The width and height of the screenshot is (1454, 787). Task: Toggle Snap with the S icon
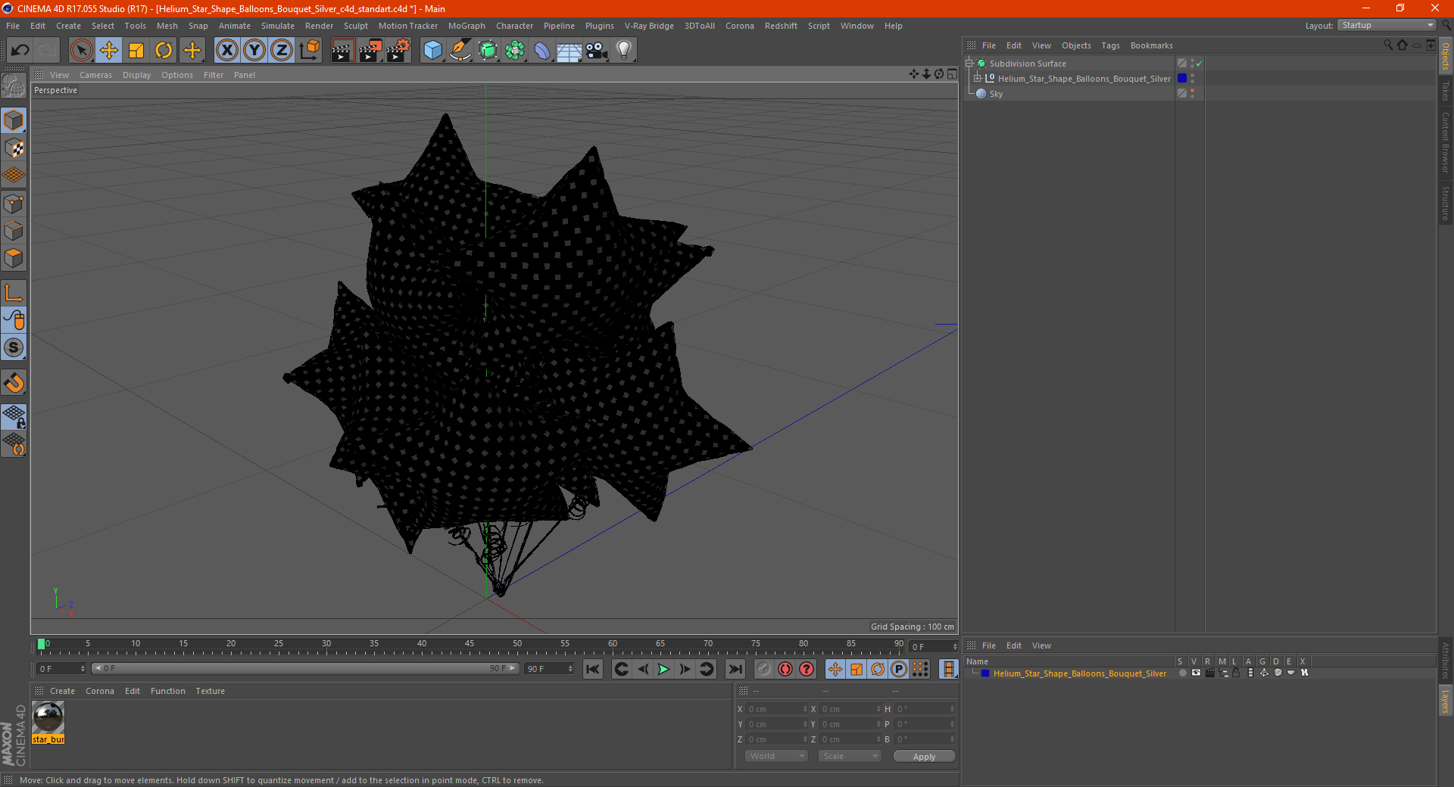pyautogui.click(x=14, y=348)
